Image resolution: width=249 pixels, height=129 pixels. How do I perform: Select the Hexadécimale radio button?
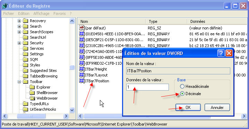click(x=182, y=86)
